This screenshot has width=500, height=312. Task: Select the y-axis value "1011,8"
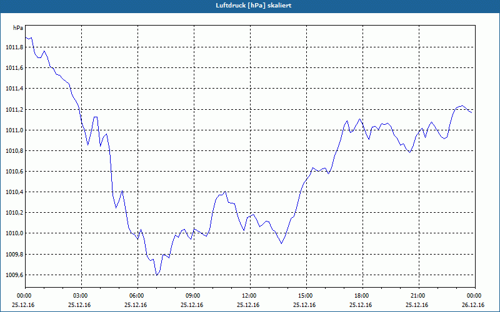(x=14, y=47)
